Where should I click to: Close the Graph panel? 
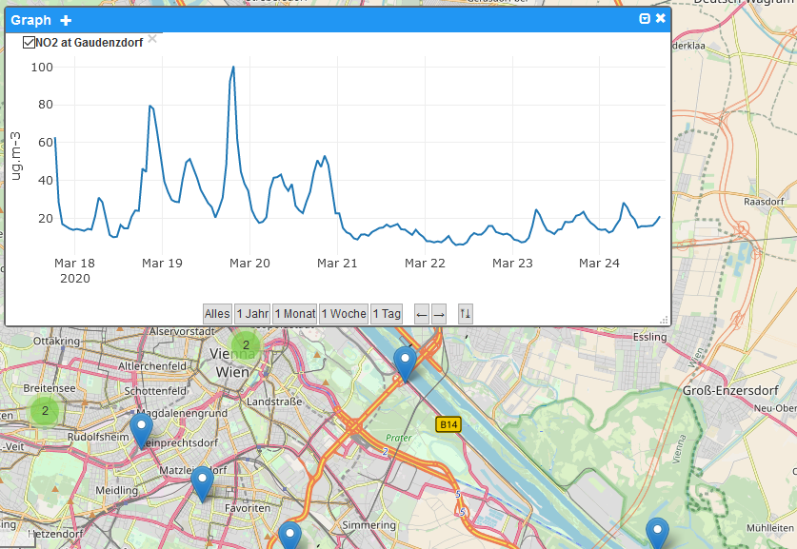click(660, 18)
